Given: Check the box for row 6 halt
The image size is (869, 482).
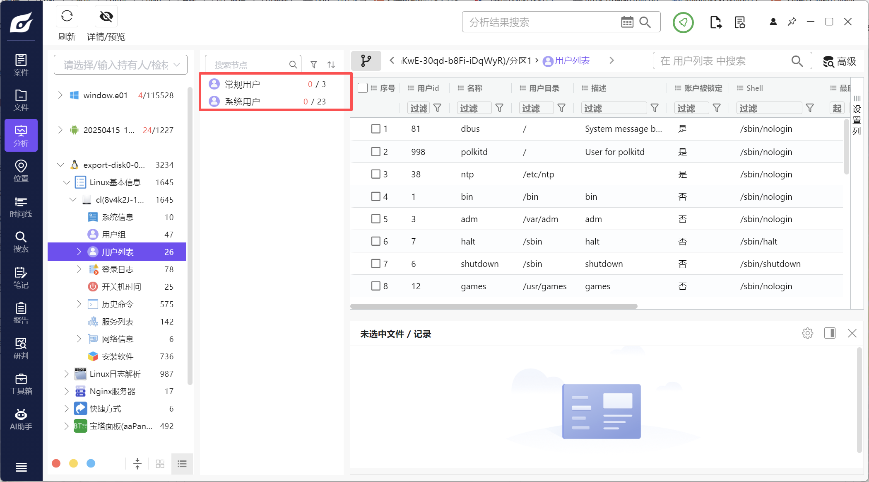Looking at the screenshot, I should 376,241.
